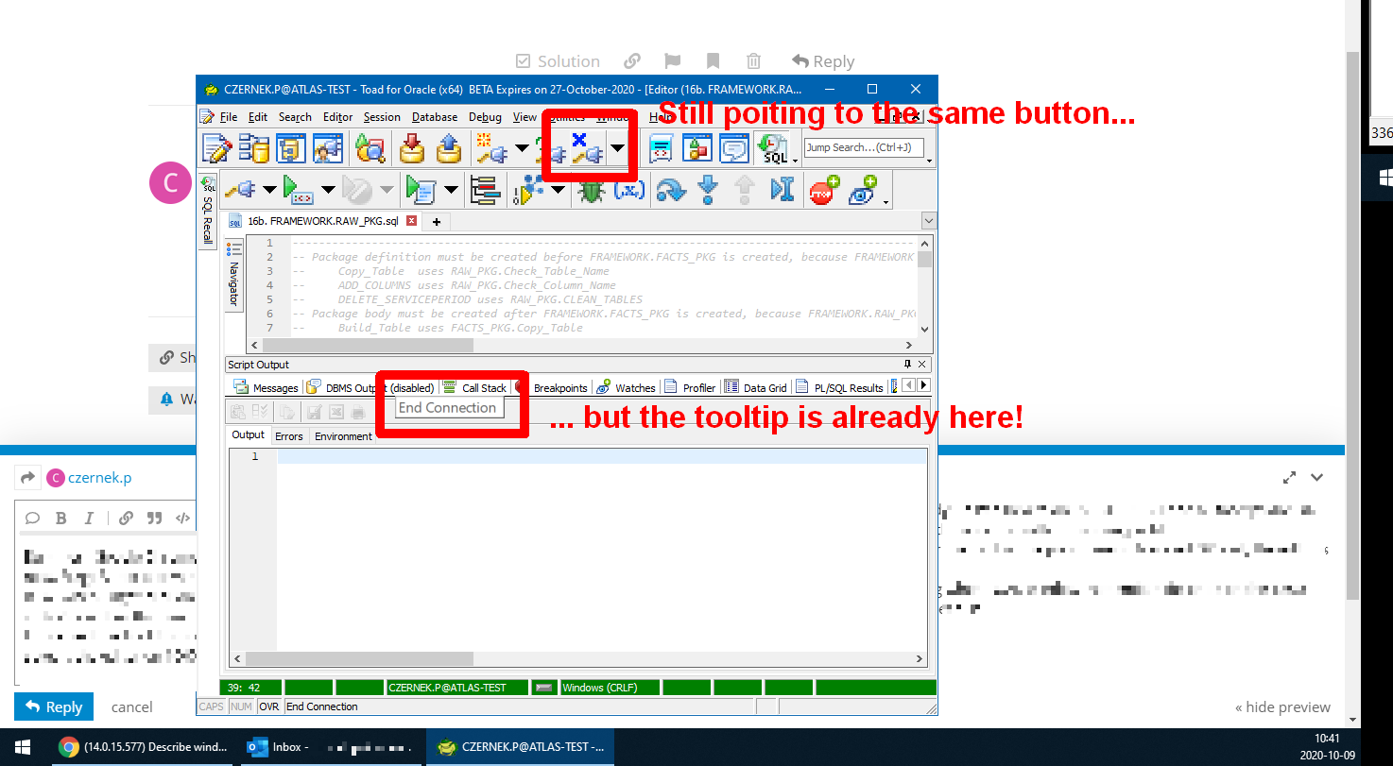Open the Database menu
The height and width of the screenshot is (766, 1393).
coord(435,117)
